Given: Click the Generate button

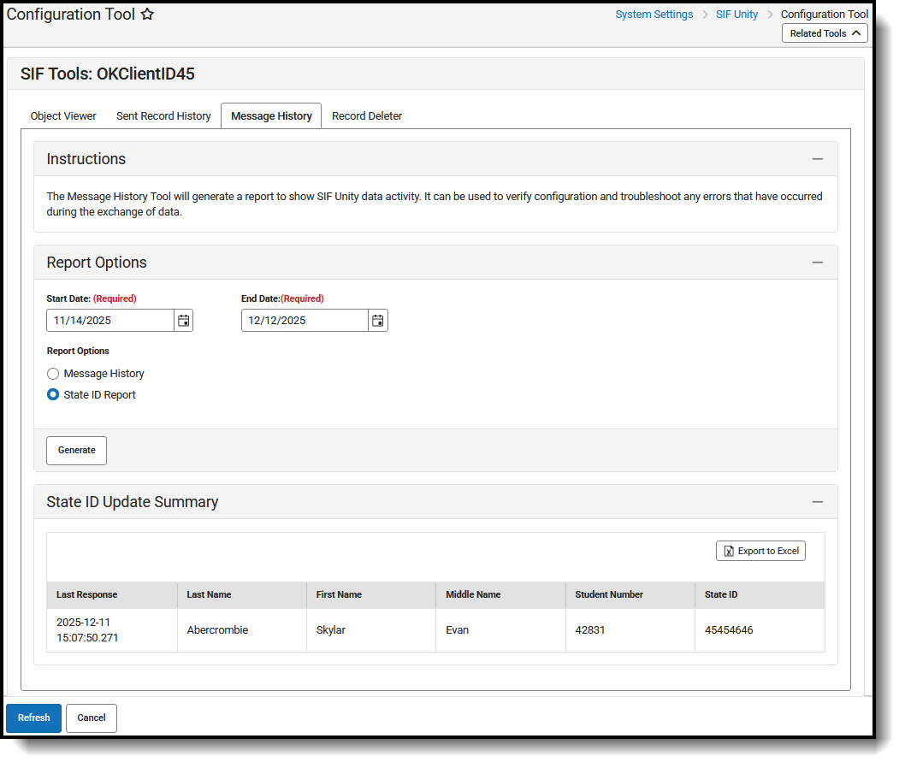Looking at the screenshot, I should [75, 450].
